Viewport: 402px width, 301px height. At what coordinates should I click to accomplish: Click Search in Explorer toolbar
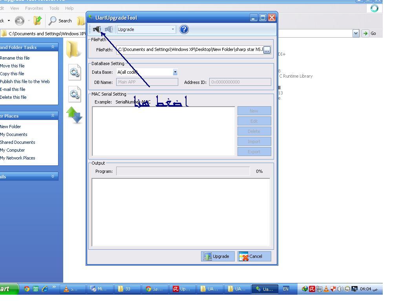pyautogui.click(x=60, y=21)
